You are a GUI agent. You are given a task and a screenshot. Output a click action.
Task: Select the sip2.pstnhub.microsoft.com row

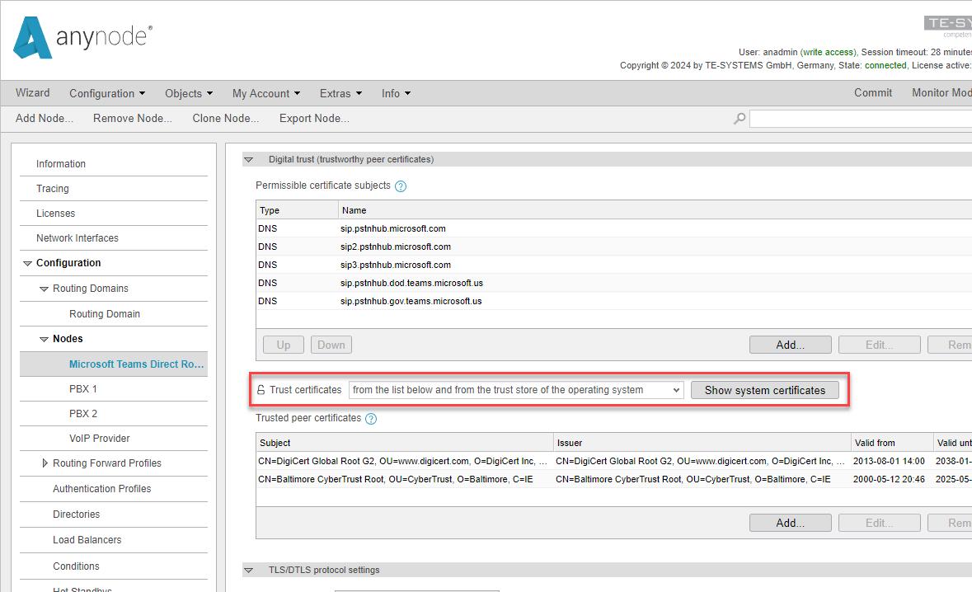613,247
